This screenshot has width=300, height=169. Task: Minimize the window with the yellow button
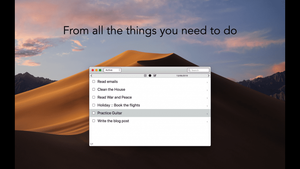(97, 70)
